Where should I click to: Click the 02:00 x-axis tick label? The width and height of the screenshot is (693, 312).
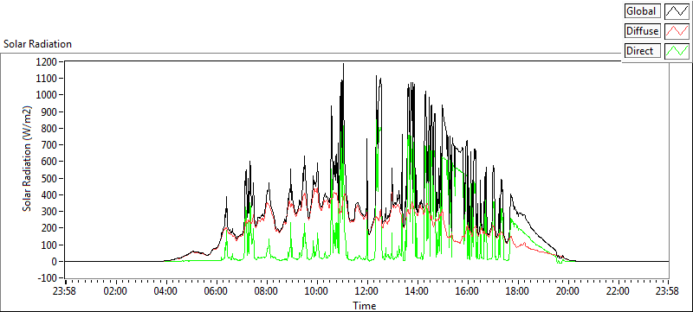point(116,291)
